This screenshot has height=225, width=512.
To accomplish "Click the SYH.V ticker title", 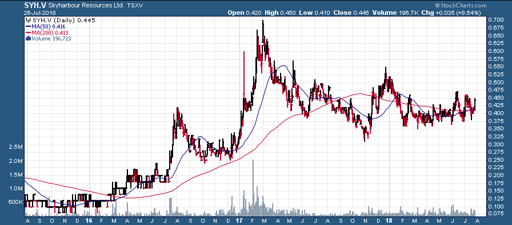I will click(35, 5).
